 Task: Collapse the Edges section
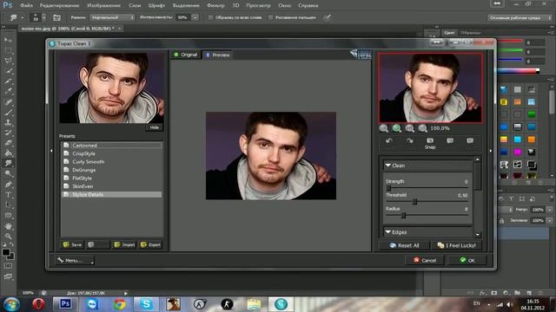point(388,232)
